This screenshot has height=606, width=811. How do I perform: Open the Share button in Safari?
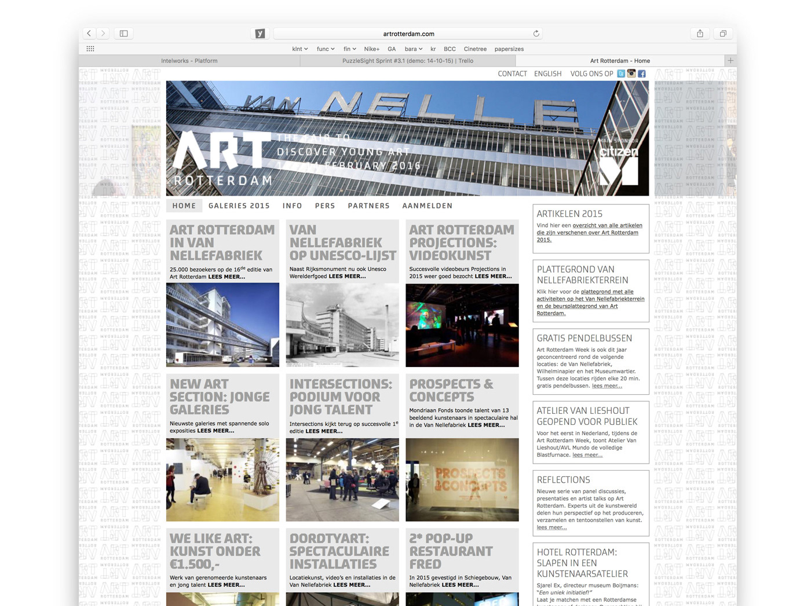pos(700,34)
